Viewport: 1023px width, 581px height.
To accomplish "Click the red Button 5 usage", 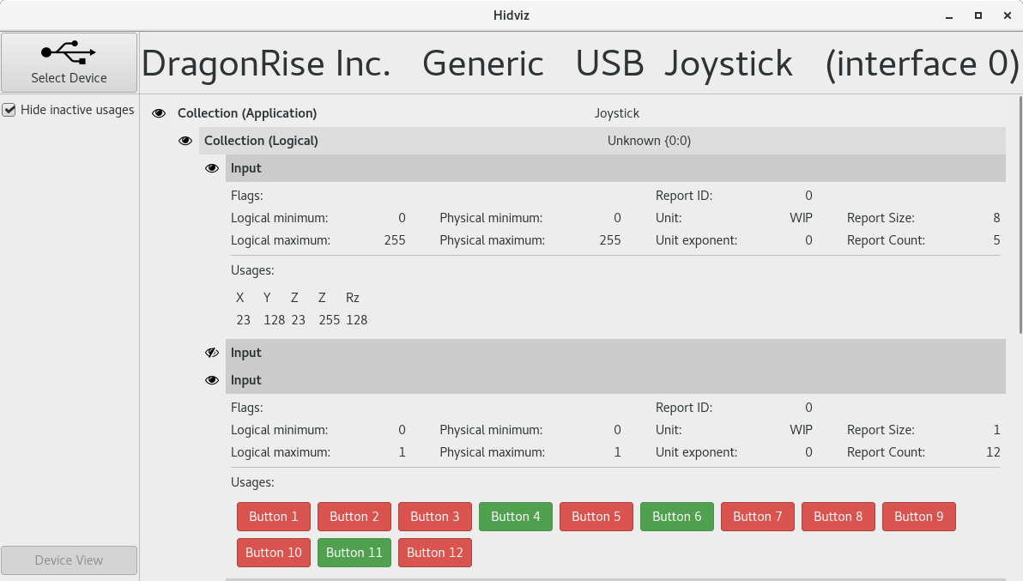I will tap(596, 517).
